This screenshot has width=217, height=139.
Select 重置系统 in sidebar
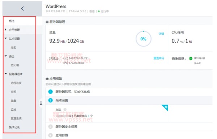pos(16,118)
